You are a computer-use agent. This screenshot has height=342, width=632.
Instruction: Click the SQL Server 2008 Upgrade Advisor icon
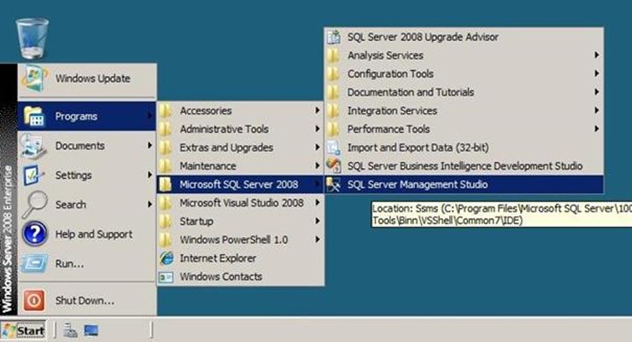pyautogui.click(x=334, y=37)
